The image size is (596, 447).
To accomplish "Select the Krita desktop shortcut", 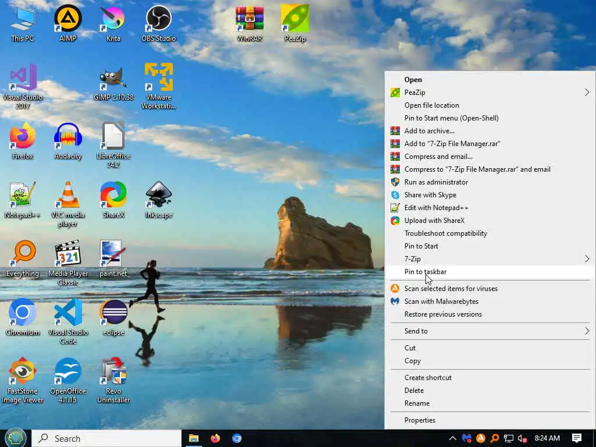I will 113,23.
